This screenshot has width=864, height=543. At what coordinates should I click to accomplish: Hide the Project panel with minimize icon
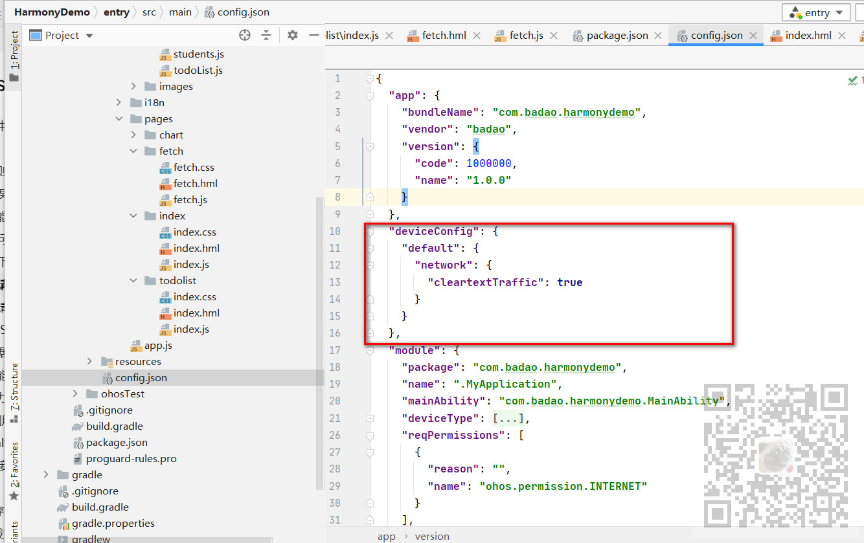pyautogui.click(x=314, y=35)
